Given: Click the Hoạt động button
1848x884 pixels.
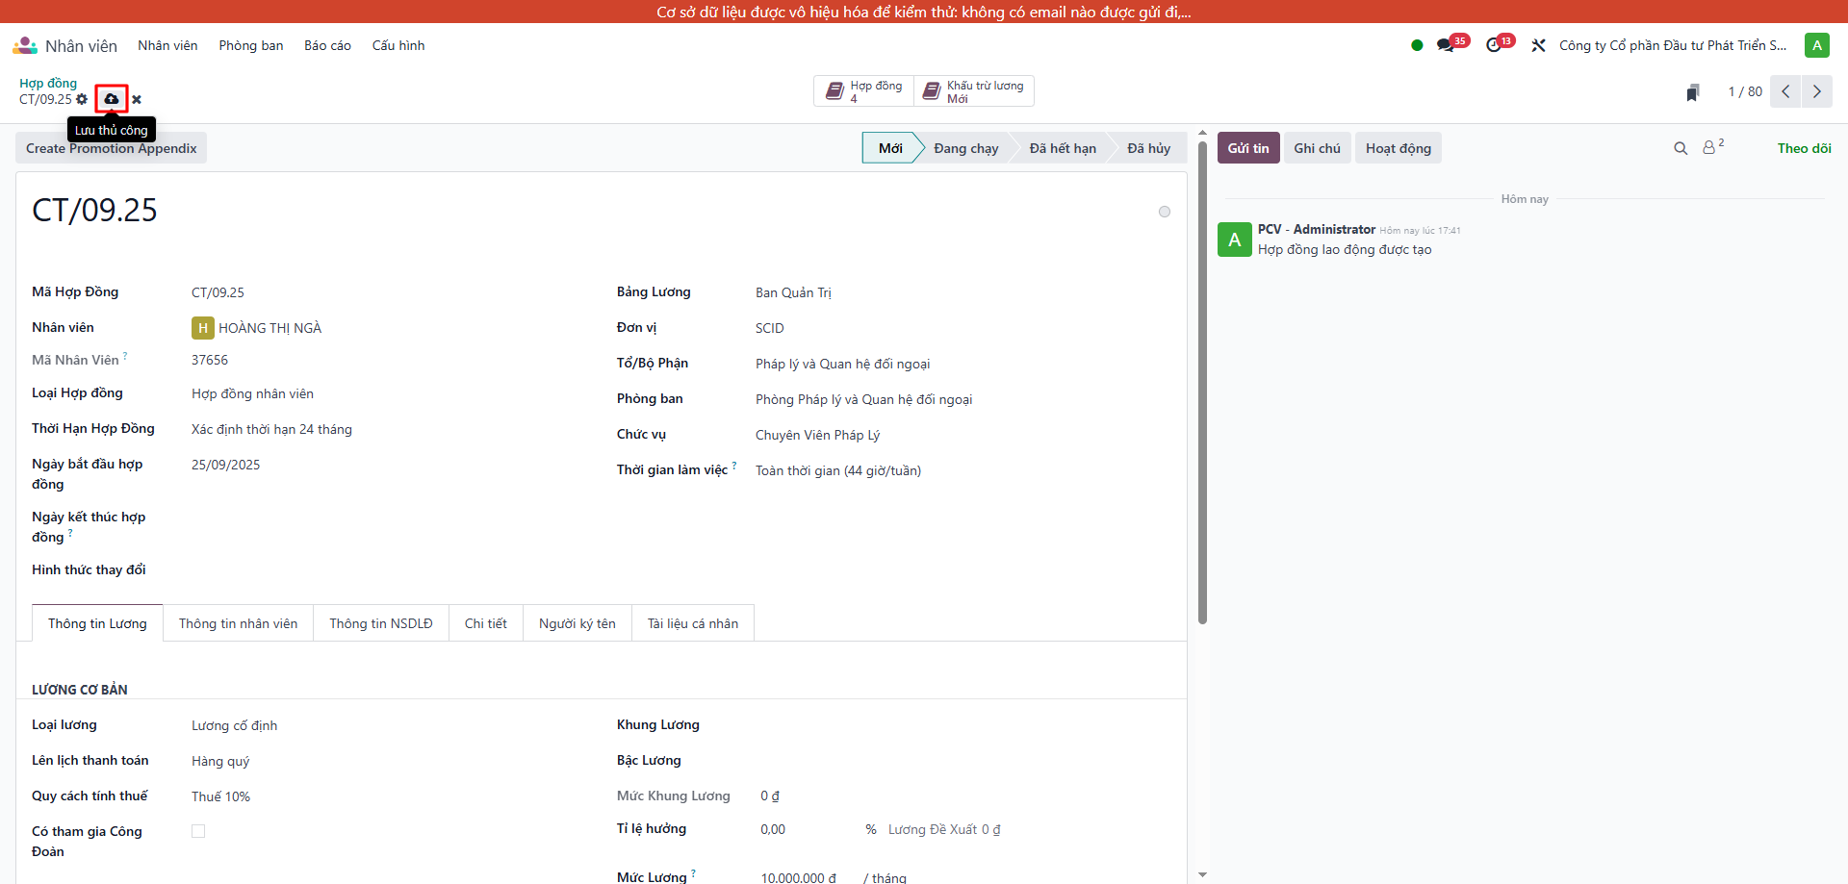Looking at the screenshot, I should (x=1399, y=148).
